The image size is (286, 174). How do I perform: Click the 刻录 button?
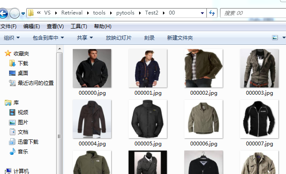point(149,38)
